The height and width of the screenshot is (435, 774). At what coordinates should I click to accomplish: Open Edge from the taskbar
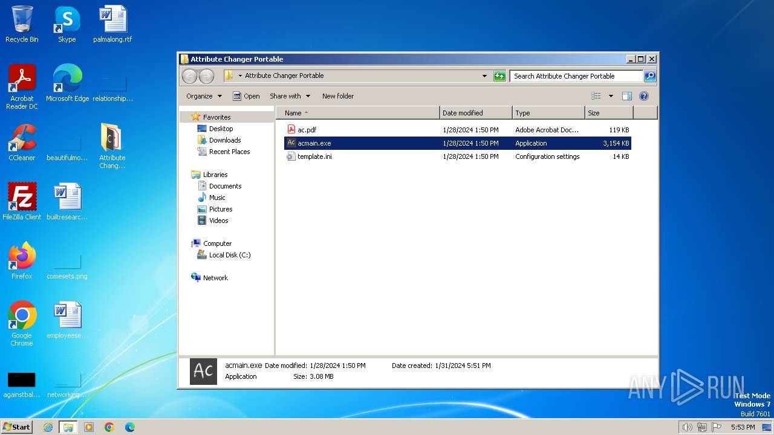[130, 427]
